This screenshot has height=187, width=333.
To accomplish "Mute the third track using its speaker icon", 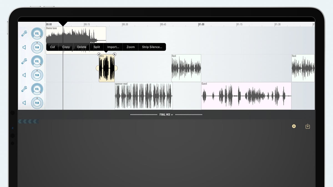I will click(x=24, y=103).
